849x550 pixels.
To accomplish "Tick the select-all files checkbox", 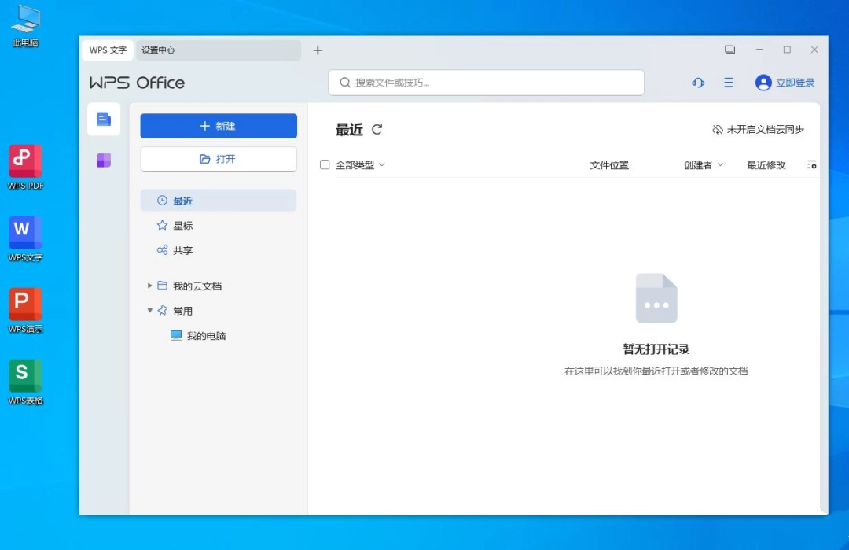I will [324, 165].
